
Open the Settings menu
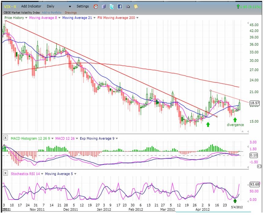(x=83, y=6)
